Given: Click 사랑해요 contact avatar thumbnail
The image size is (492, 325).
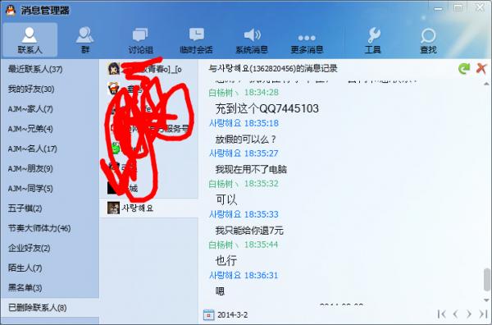Looking at the screenshot, I should click(x=113, y=208).
